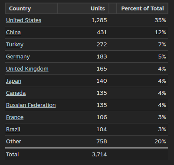Select the United Kingdom link
Screen dimensions: 174x165
(x=27, y=69)
